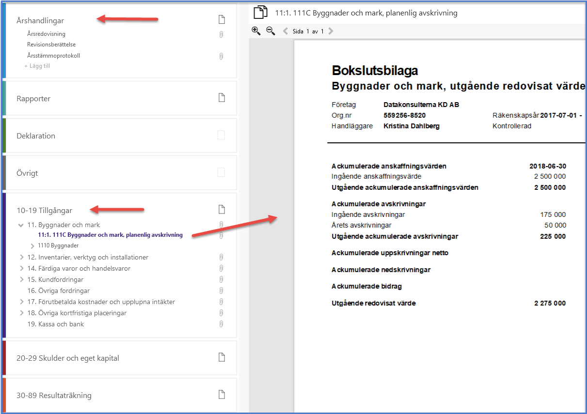Click + Lägg till under Årshandlingar
This screenshot has height=414, width=587.
[37, 66]
